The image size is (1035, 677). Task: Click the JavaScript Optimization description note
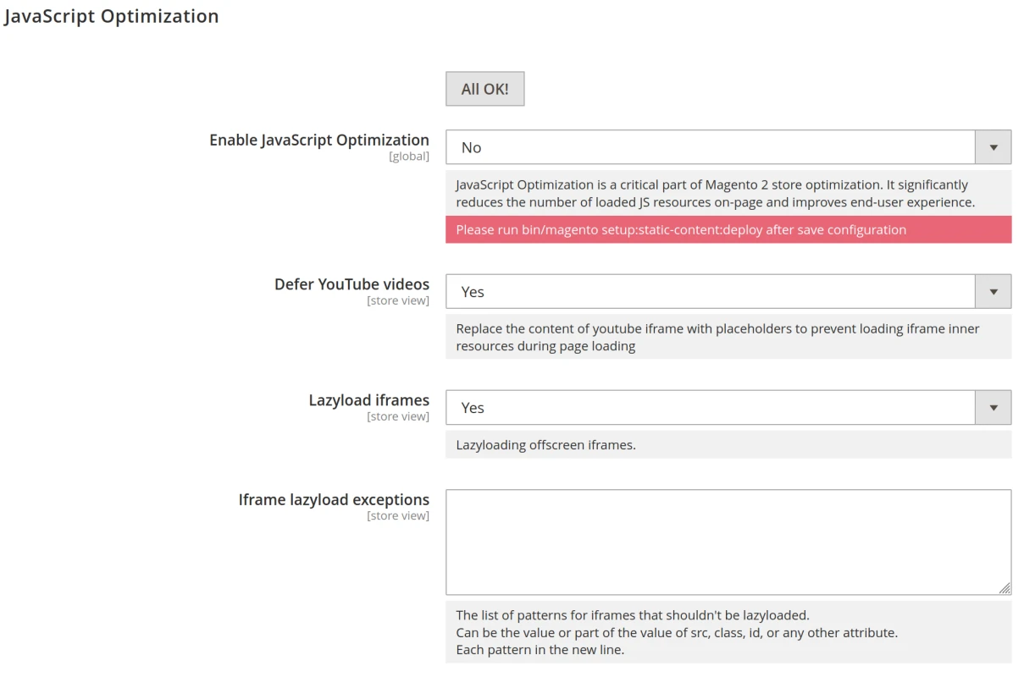coord(714,193)
